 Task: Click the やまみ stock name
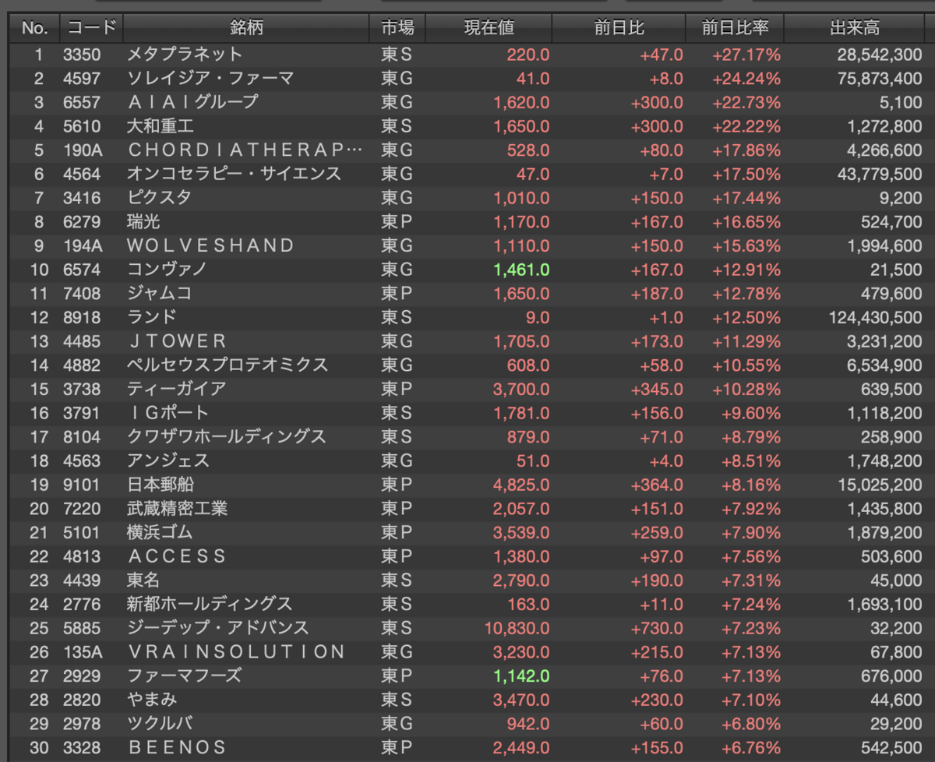(152, 699)
